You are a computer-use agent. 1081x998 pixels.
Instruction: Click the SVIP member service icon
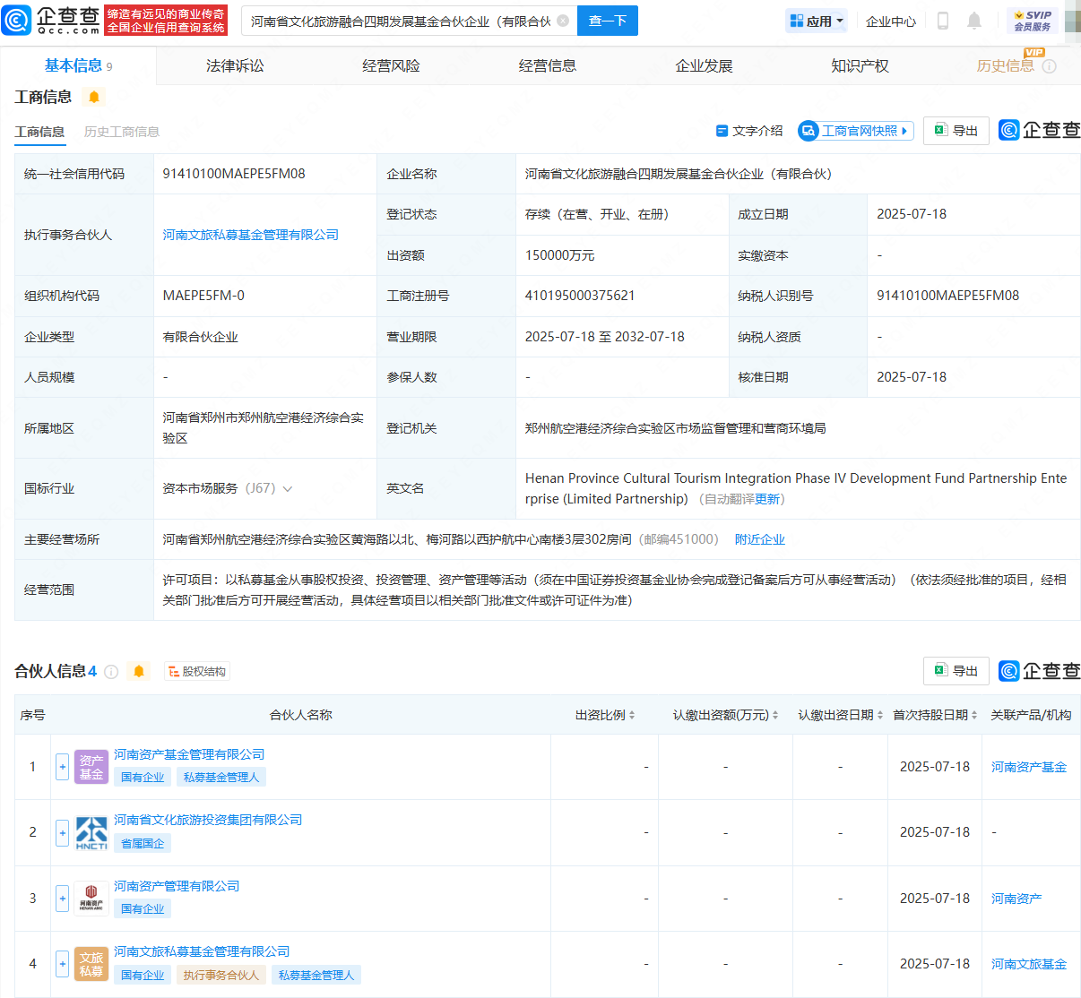[x=1033, y=21]
